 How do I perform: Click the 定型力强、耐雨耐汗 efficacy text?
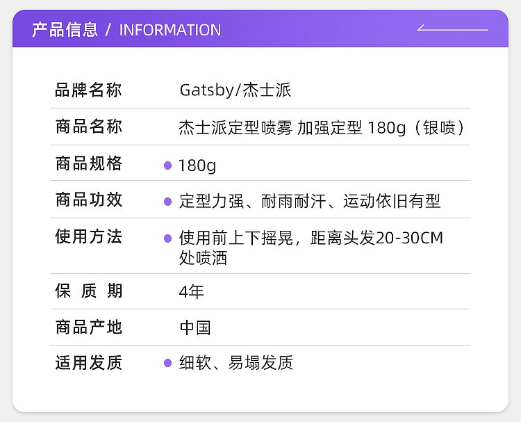coord(310,201)
